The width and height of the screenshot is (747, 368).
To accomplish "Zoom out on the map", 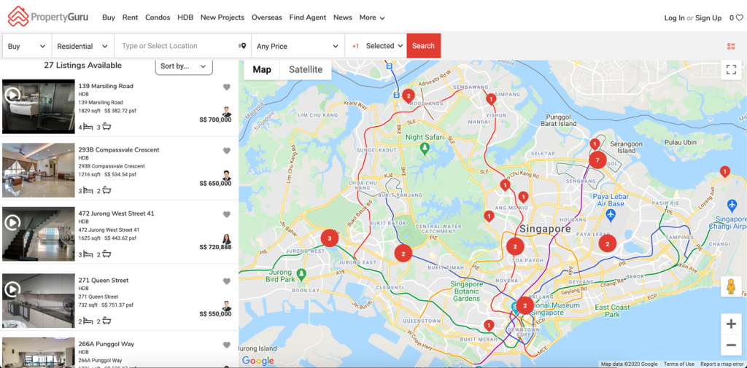I will [x=731, y=345].
